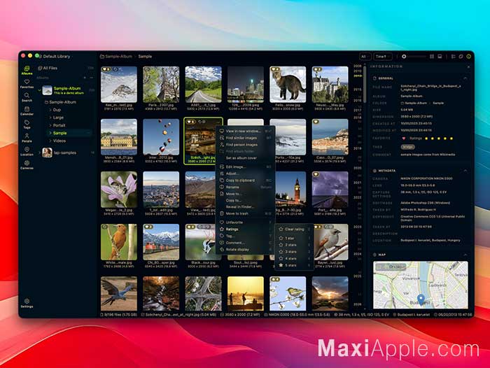Click Sample-Album link in Folder field
The width and height of the screenshot is (490, 368).
[416, 103]
